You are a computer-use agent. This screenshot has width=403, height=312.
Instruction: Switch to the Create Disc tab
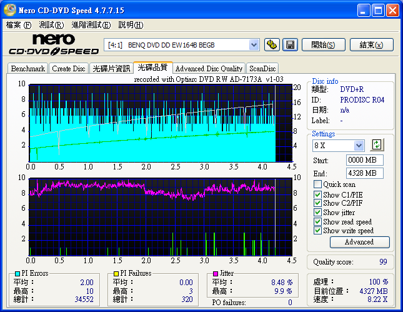click(x=68, y=69)
